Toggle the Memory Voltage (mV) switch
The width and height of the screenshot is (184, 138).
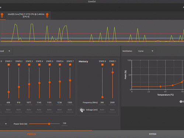(82, 110)
